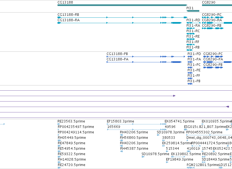Click protein label CG8290-PC
Viewport: 232px width, 169px height.
coord(213,54)
